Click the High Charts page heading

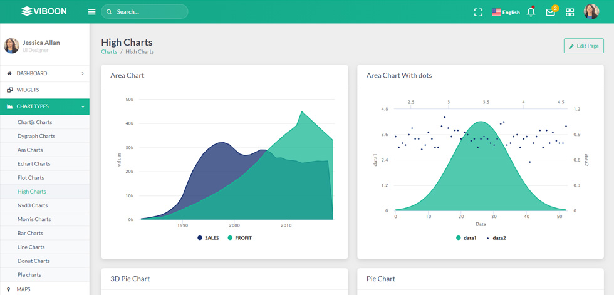tap(127, 42)
